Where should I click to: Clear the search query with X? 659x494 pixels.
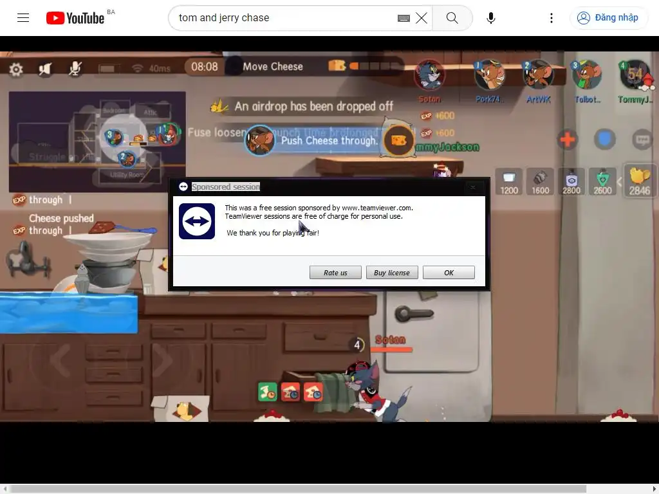click(x=421, y=18)
